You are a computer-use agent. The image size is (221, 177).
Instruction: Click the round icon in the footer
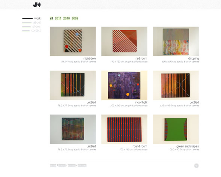click(x=196, y=166)
